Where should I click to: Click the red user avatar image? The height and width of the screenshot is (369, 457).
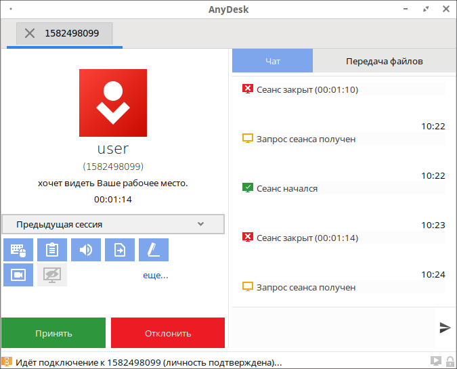[113, 103]
